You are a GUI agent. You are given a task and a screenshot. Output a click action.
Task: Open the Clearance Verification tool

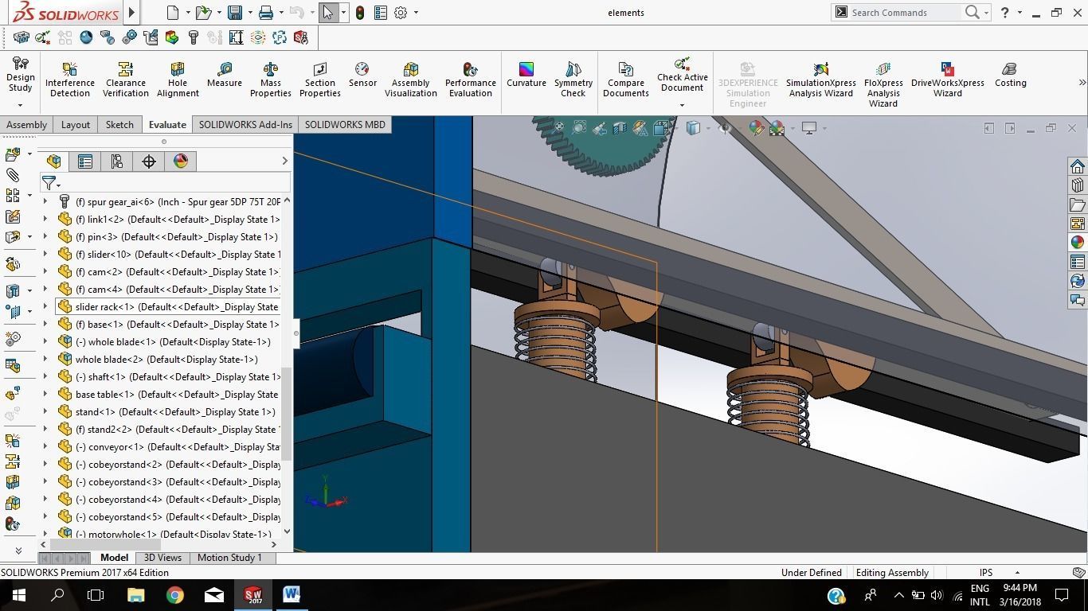tap(126, 80)
